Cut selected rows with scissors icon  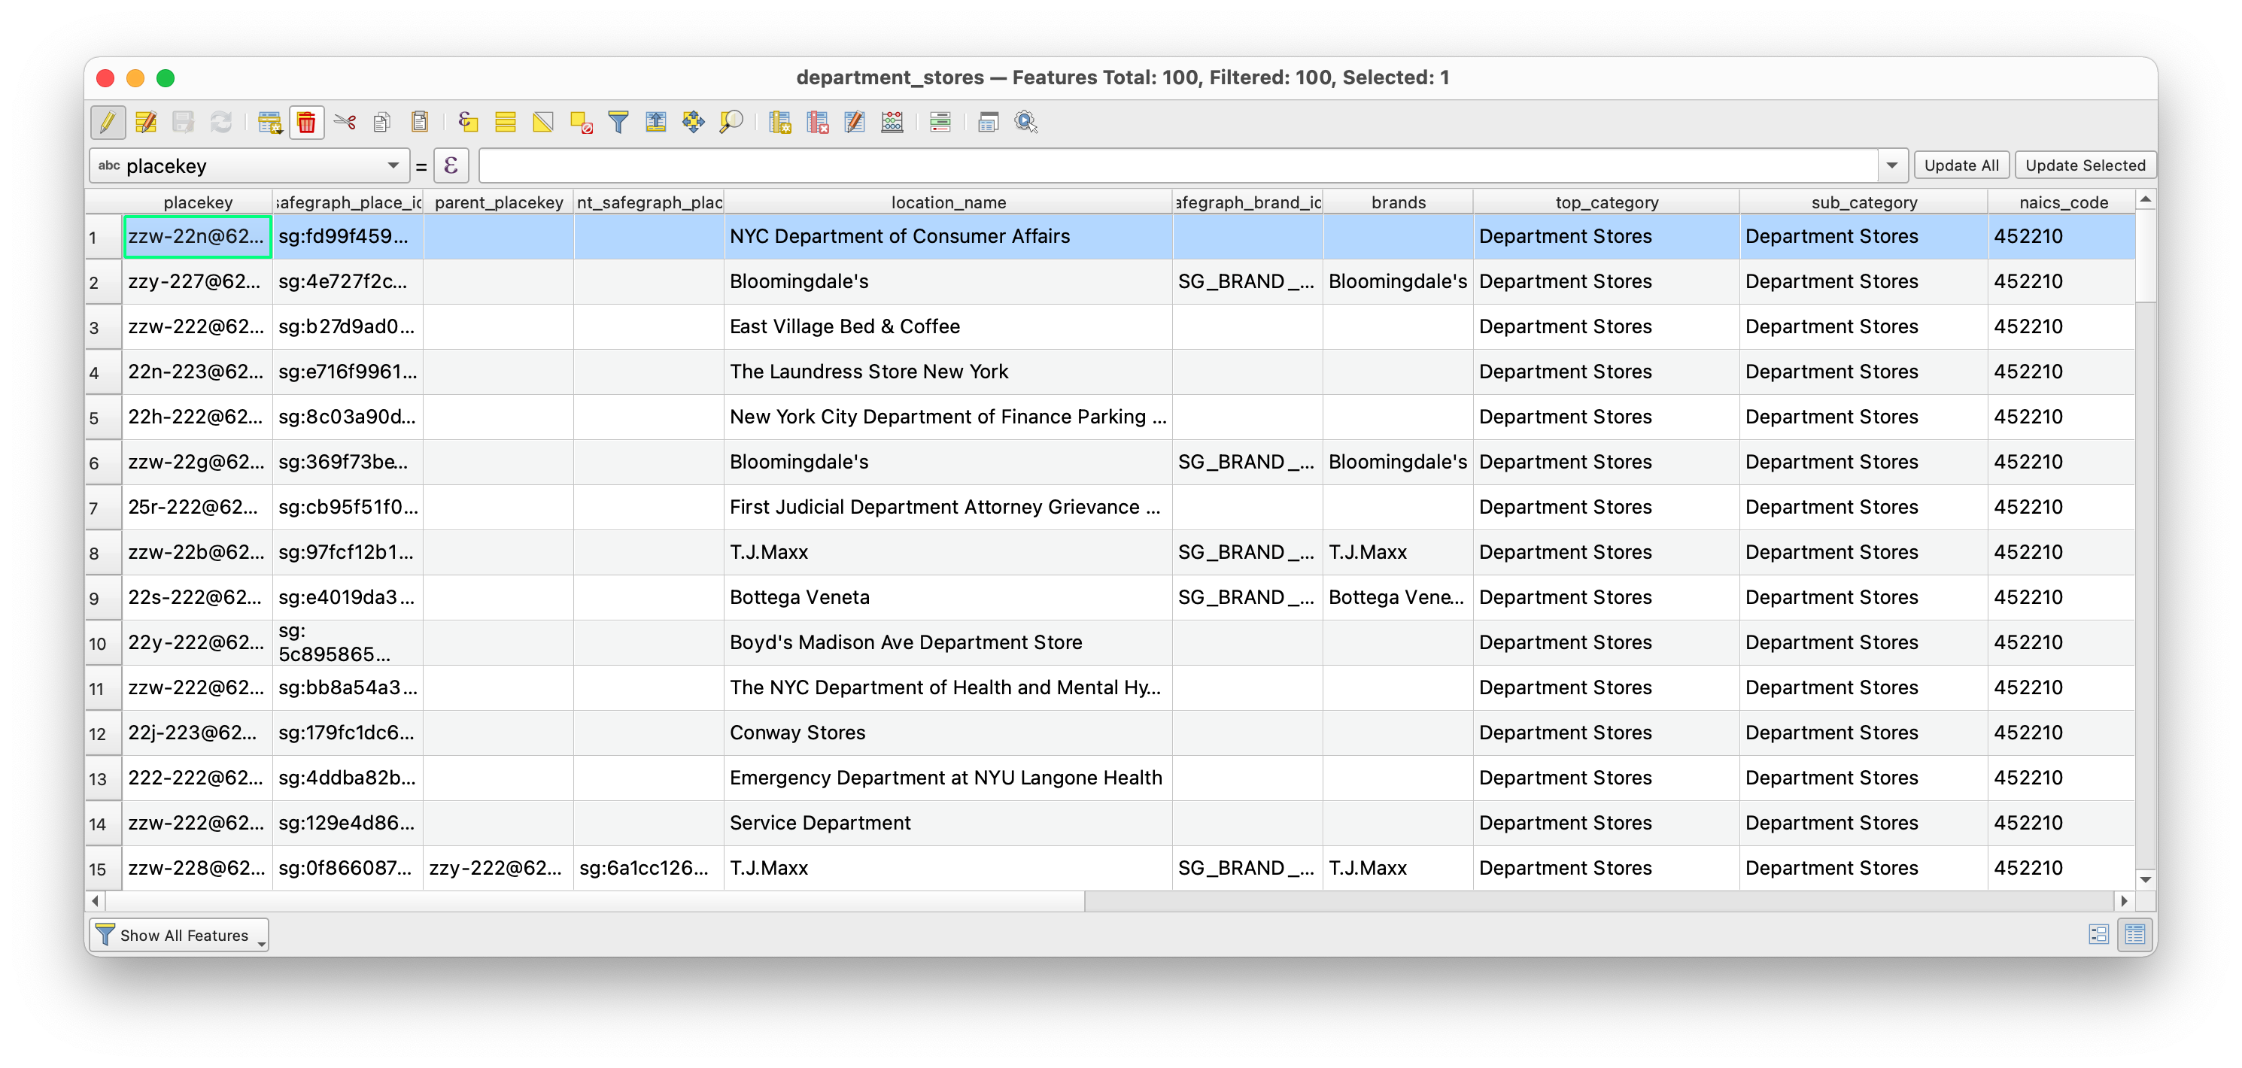point(345,122)
